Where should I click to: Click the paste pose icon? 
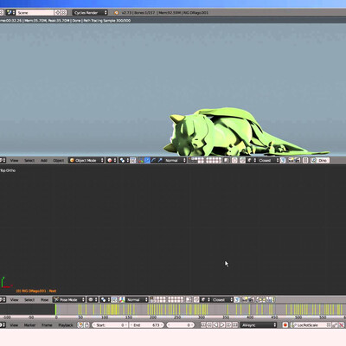(265, 300)
